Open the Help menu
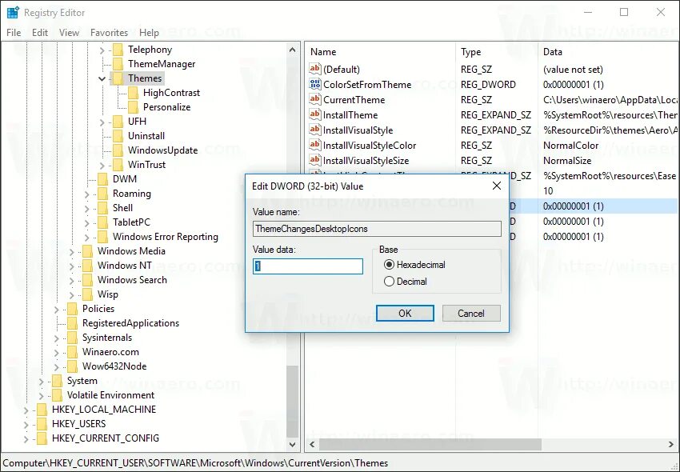The image size is (680, 472). point(149,33)
